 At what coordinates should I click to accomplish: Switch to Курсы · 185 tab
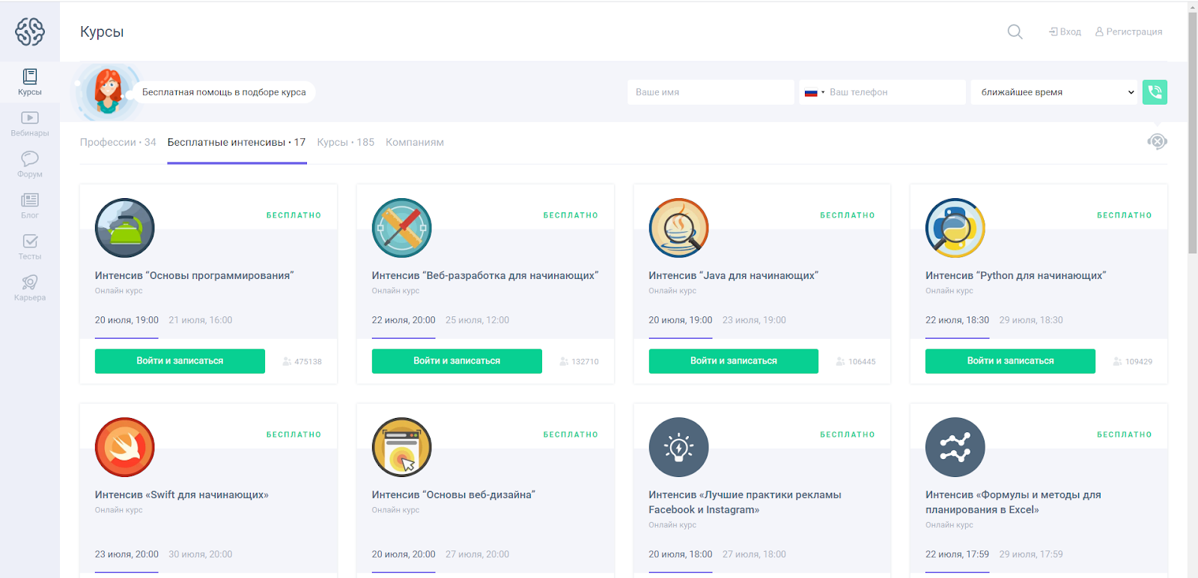[345, 142]
